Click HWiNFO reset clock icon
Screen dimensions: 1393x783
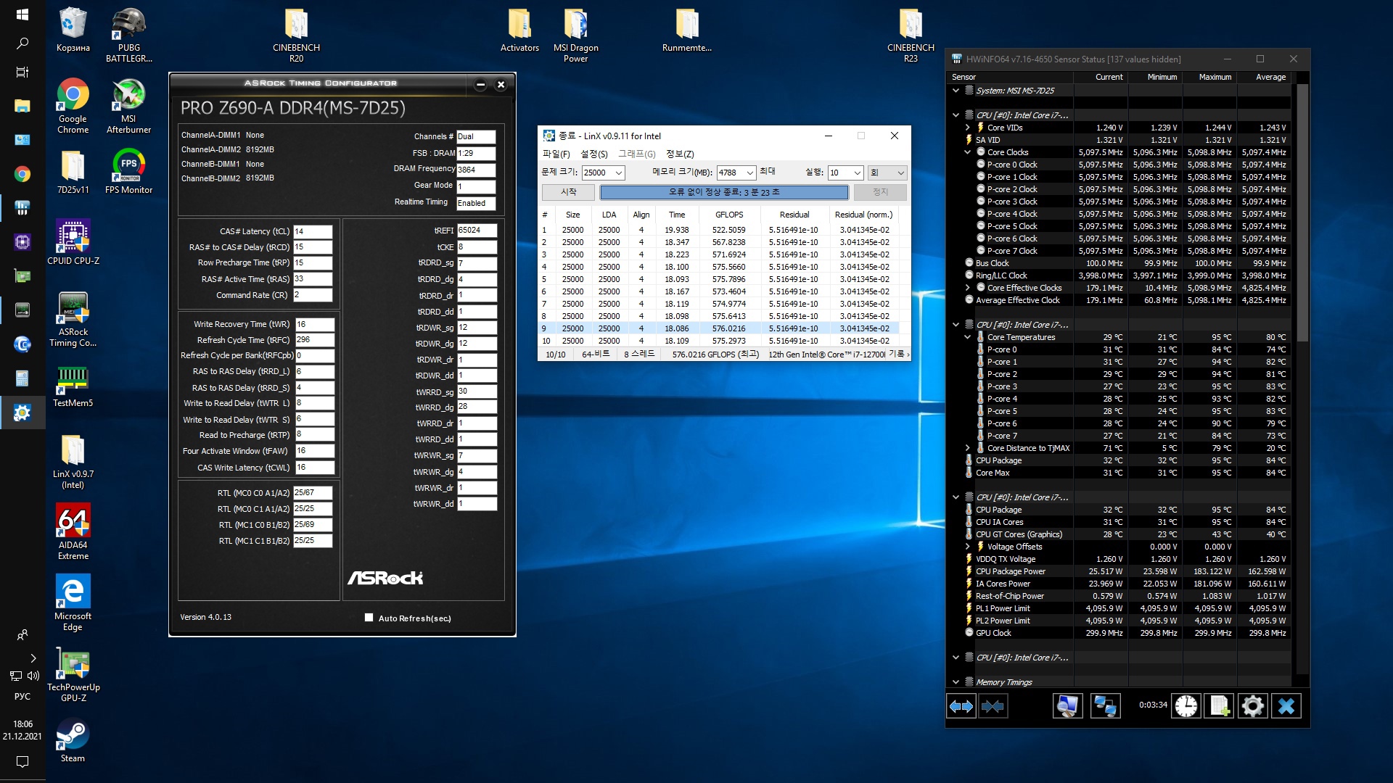pyautogui.click(x=1186, y=706)
